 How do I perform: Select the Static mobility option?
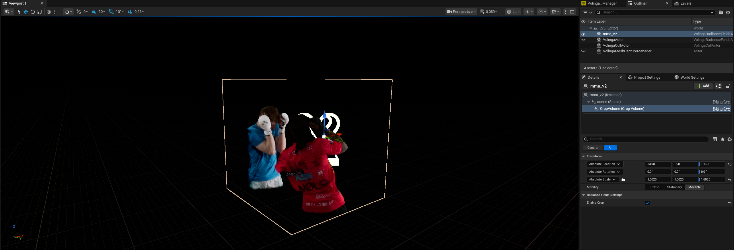click(x=655, y=187)
